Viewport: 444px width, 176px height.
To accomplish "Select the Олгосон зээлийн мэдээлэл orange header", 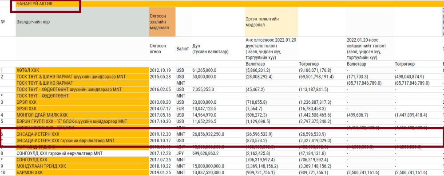I will point(162,22).
